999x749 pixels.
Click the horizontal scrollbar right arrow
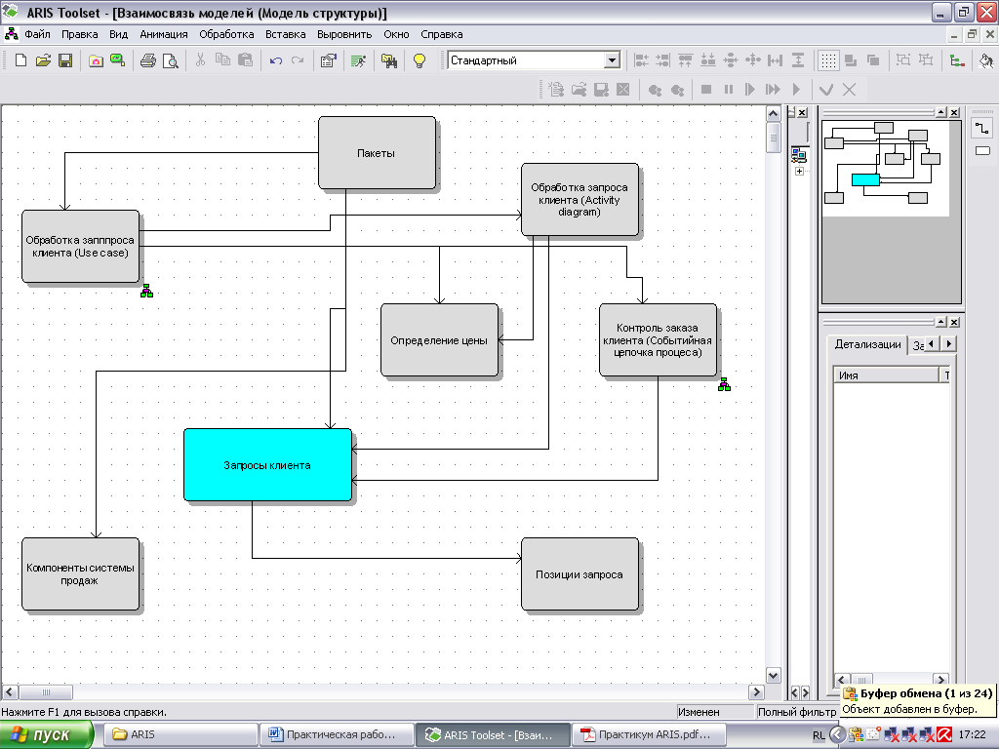coord(756,692)
